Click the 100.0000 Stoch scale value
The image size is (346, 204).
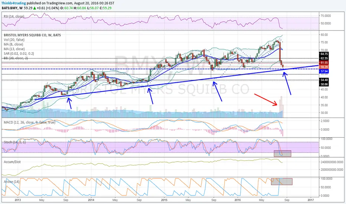326,139
